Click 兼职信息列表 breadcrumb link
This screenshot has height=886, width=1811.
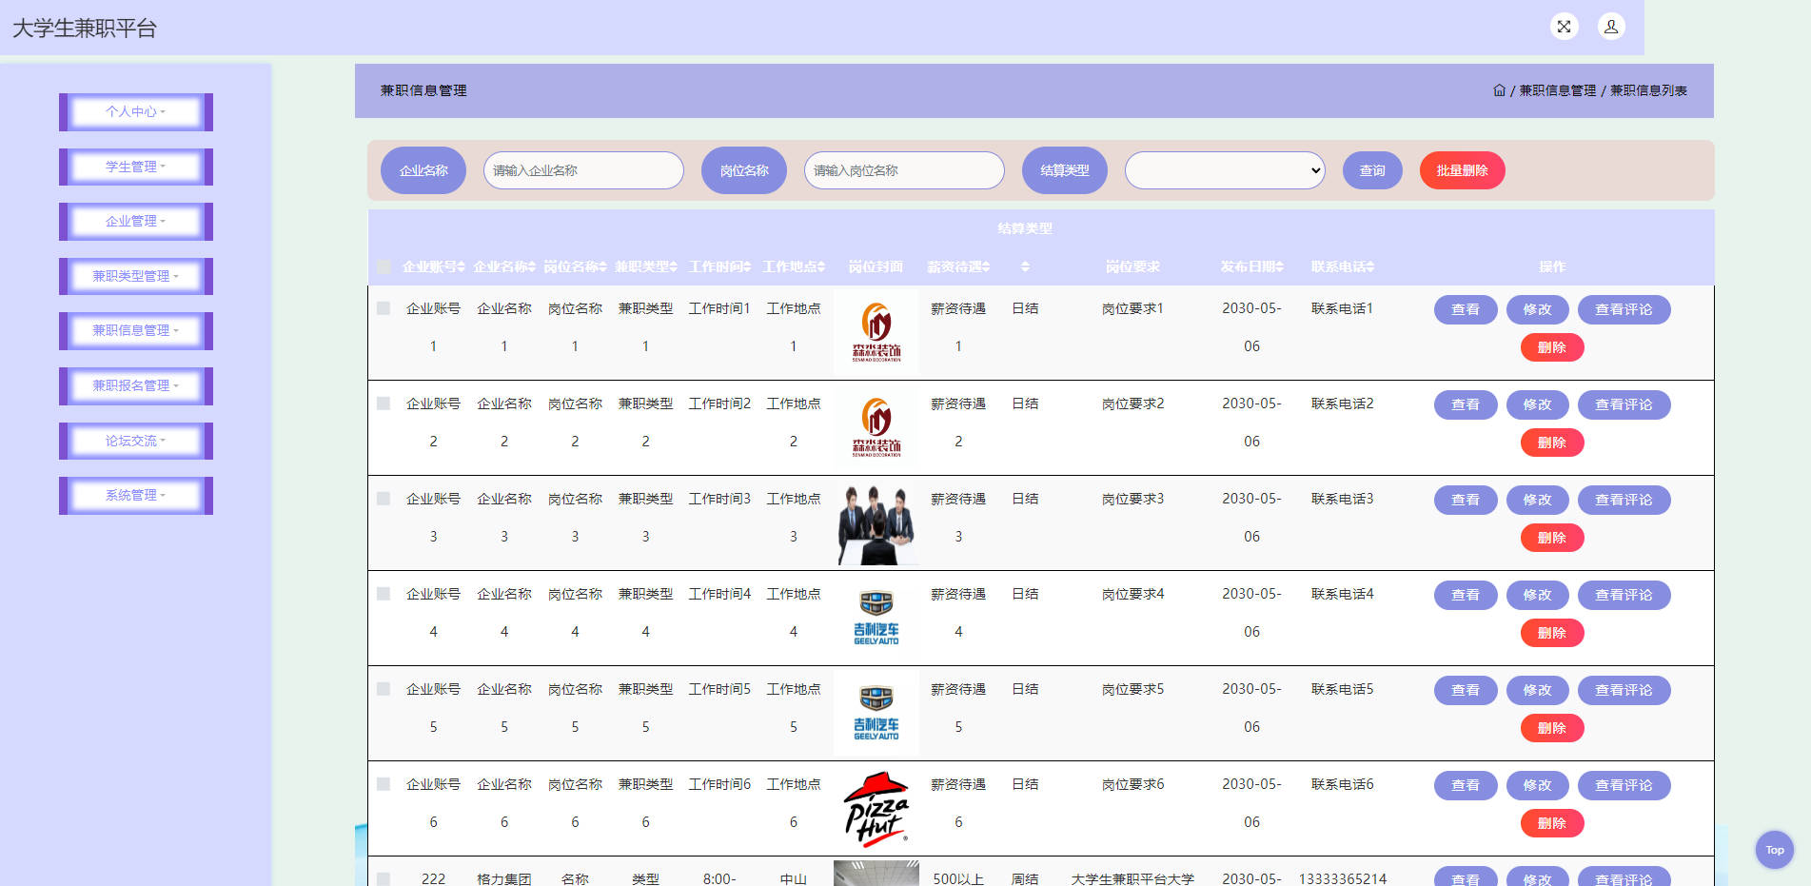(x=1648, y=90)
